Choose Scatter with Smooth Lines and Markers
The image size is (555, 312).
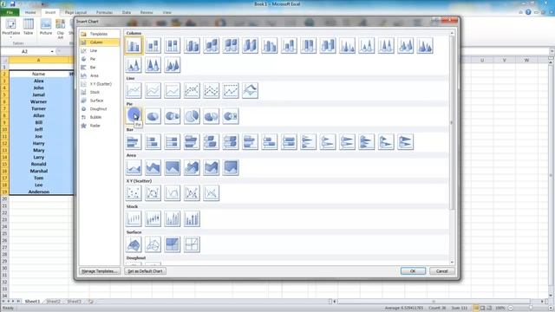[153, 193]
